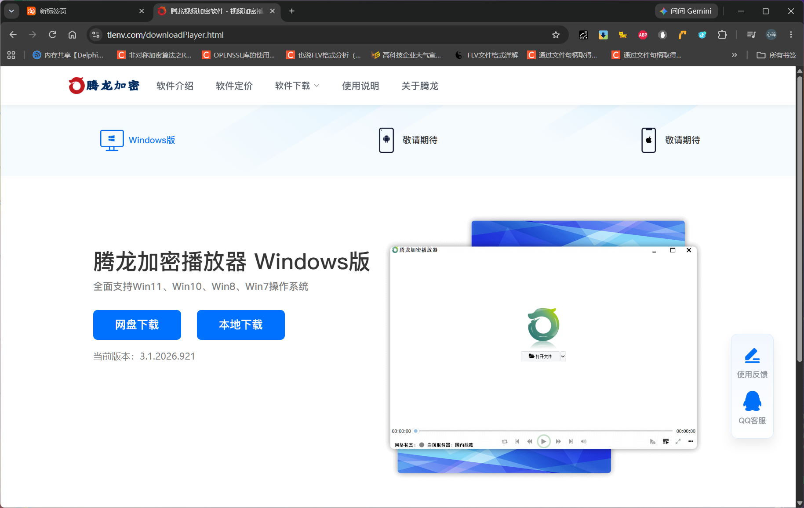The image size is (804, 508).
Task: Open a new tab with plus button
Action: (292, 11)
